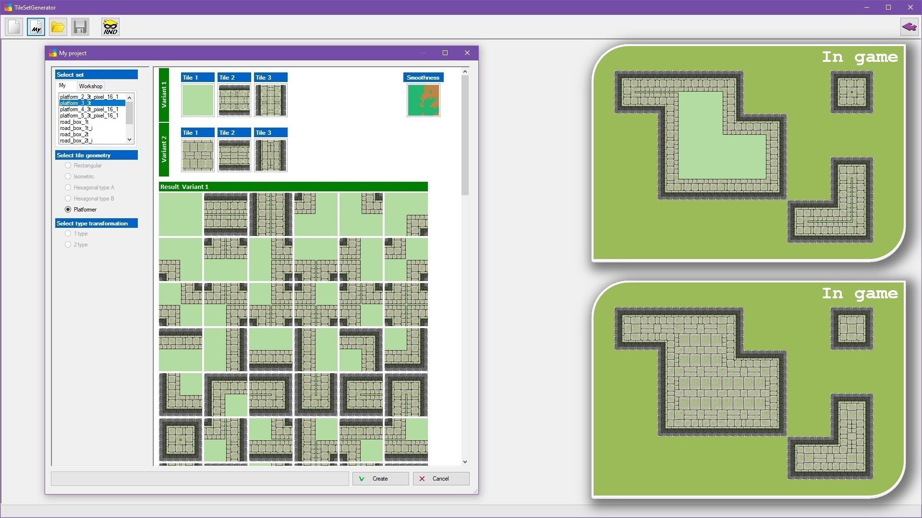Select the 2 type transformation radio
922x518 pixels.
coord(68,245)
